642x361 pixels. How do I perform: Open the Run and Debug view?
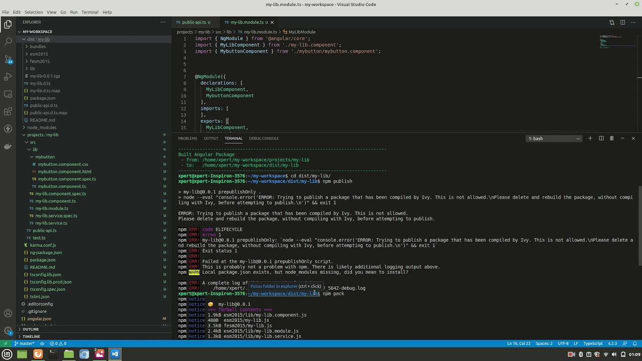pyautogui.click(x=8, y=77)
